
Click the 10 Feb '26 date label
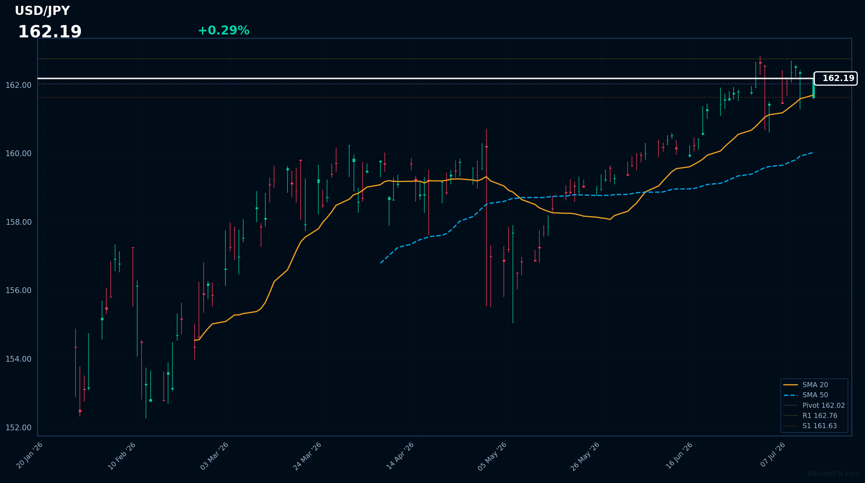click(122, 456)
